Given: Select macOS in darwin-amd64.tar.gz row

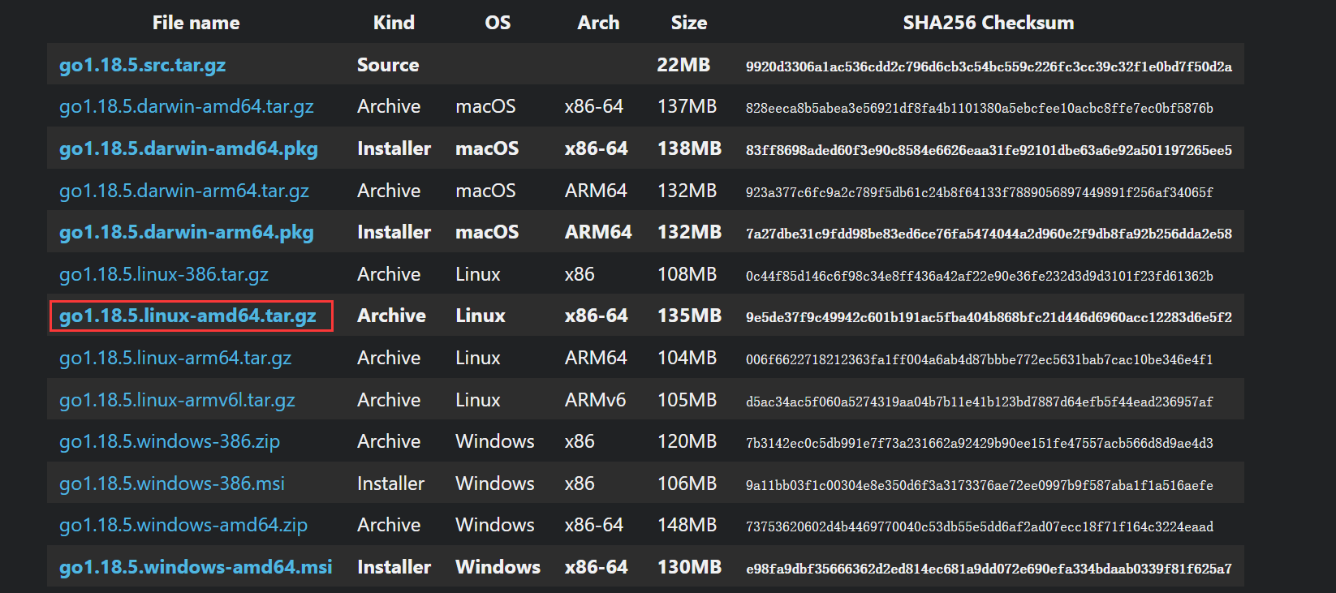Looking at the screenshot, I should pyautogui.click(x=485, y=106).
